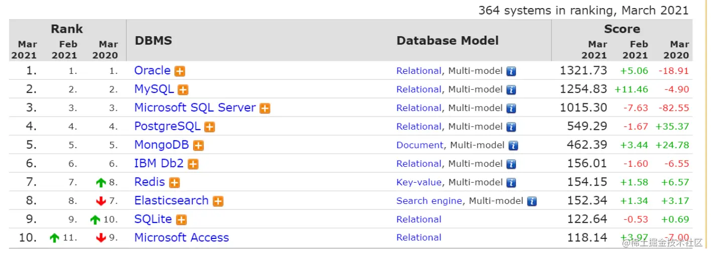
Task: Select the +11.46 monthly change value
Action: coord(632,90)
